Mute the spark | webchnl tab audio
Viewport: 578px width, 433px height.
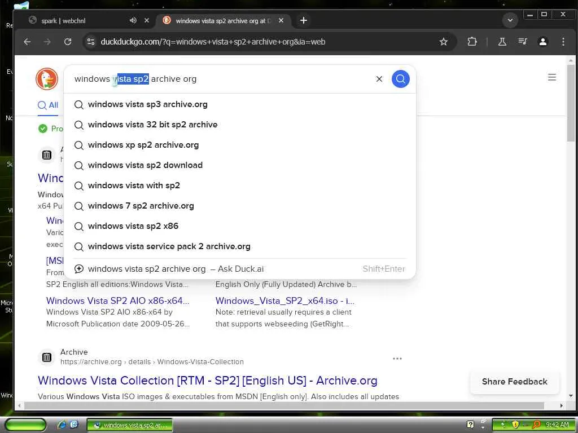(x=133, y=21)
